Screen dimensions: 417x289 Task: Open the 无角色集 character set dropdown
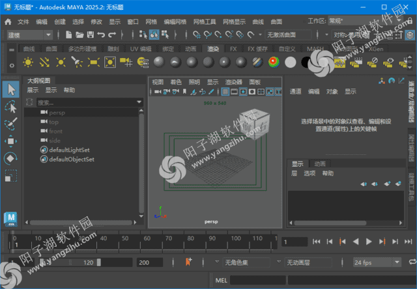246,263
